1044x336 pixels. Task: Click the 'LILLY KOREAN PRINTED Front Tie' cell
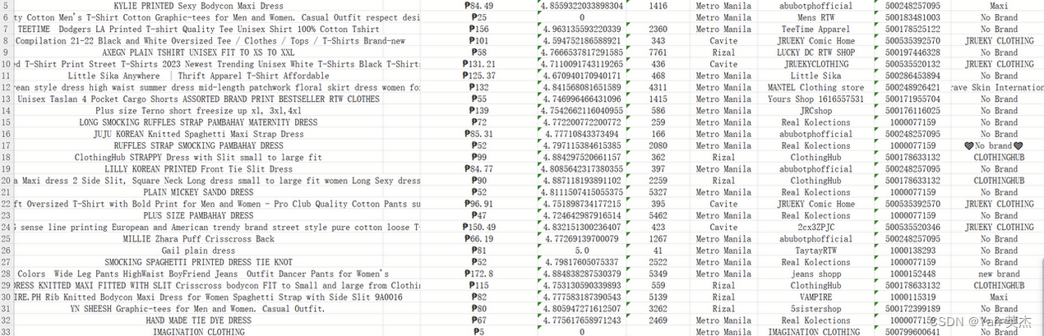198,169
